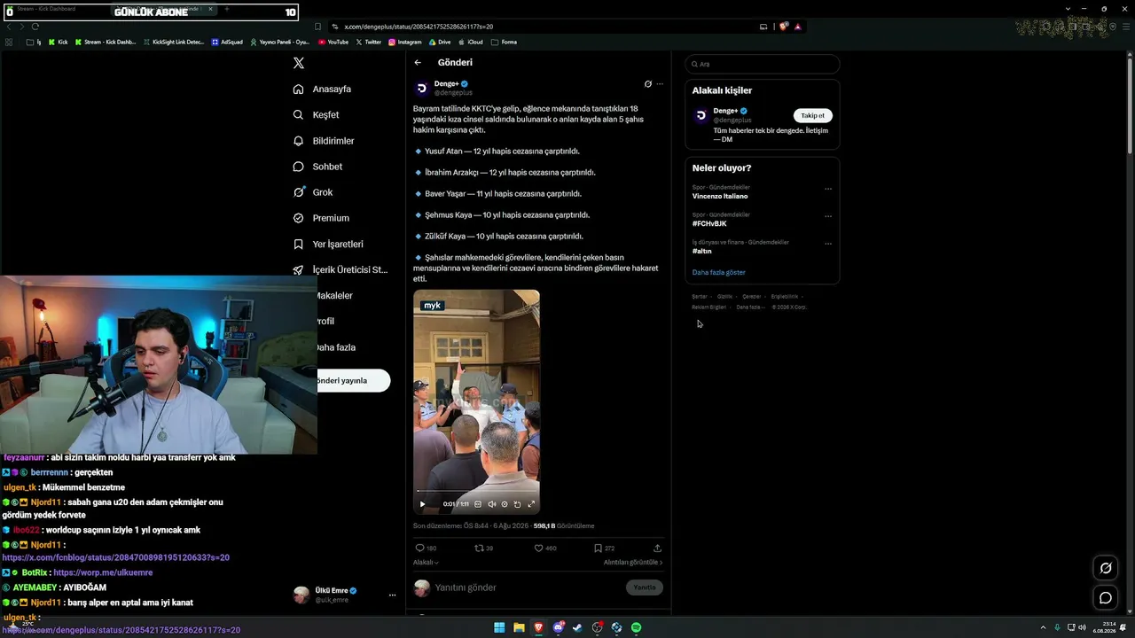The width and height of the screenshot is (1135, 638).
Task: Open Bildirimler notifications page
Action: [x=324, y=141]
